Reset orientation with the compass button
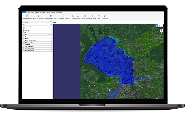This screenshot has height=115, width=187. pos(161,31)
